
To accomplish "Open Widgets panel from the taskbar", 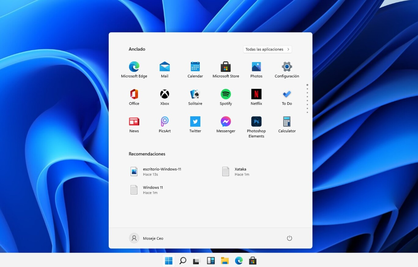I will pyautogui.click(x=211, y=261).
